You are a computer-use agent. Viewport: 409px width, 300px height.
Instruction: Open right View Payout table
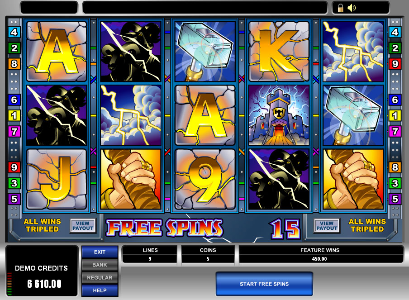pos(327,226)
